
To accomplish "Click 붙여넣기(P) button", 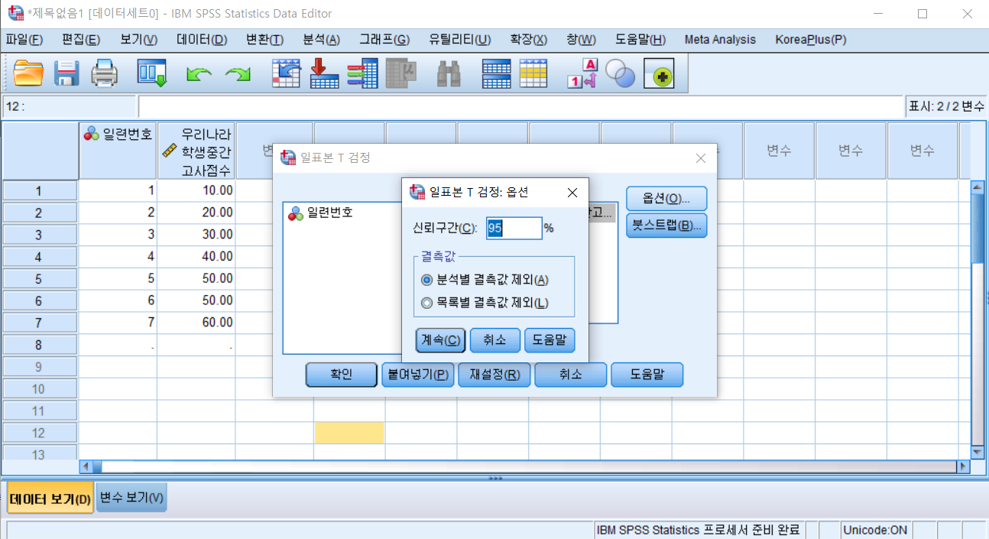I will tap(417, 375).
